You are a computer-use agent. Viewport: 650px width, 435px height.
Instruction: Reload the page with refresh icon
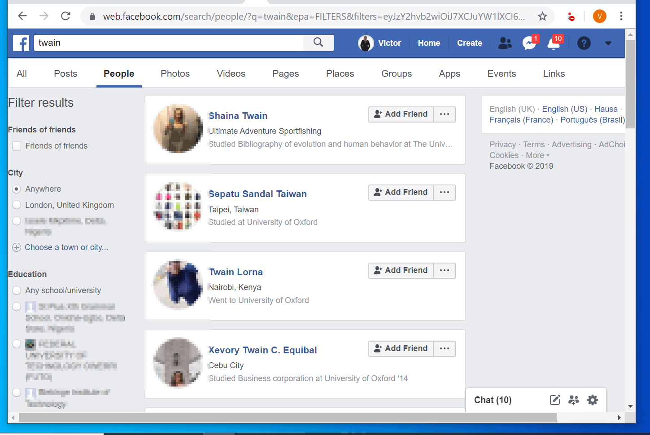coord(65,16)
